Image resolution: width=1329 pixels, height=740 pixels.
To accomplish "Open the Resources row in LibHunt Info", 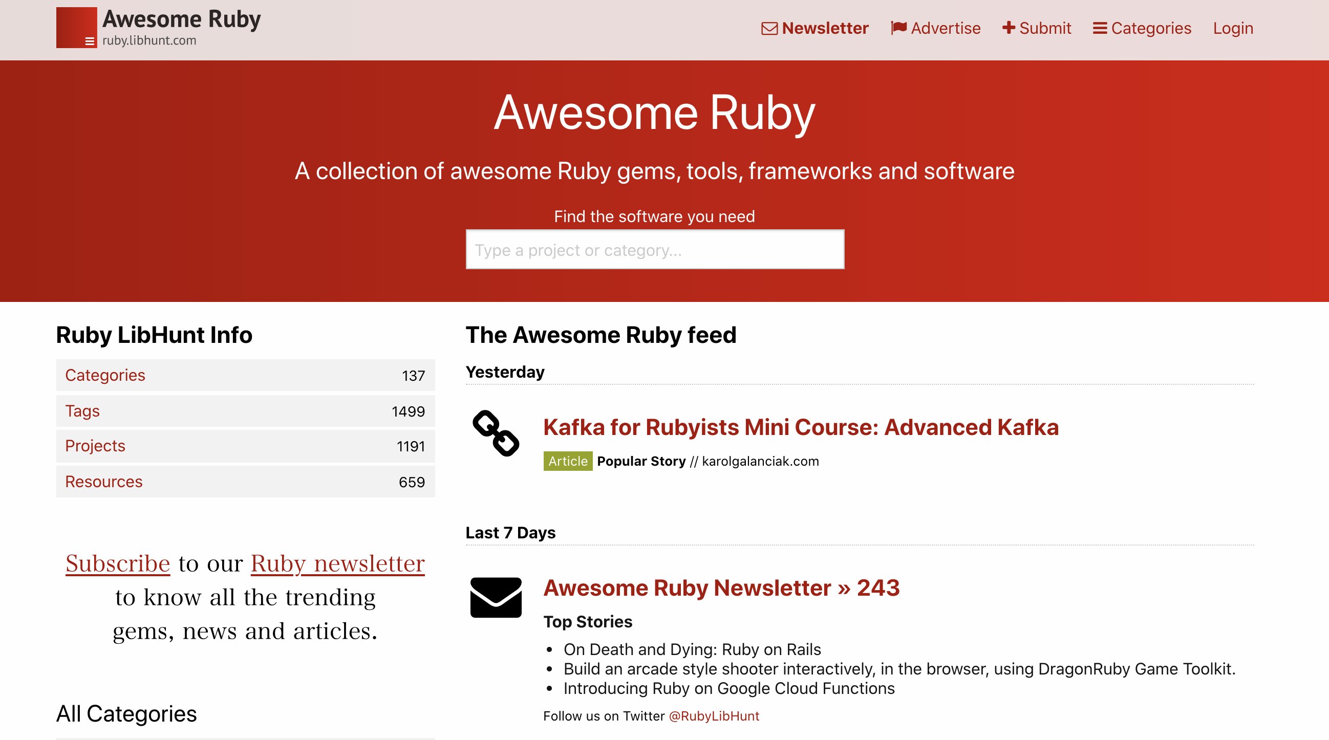I will (245, 482).
